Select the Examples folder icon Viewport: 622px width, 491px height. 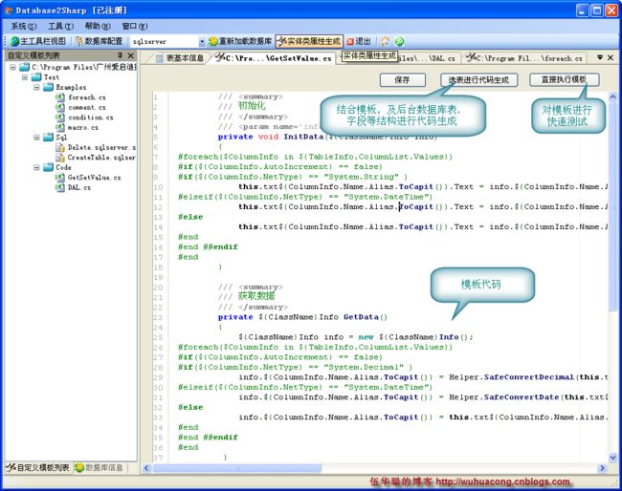(x=49, y=87)
